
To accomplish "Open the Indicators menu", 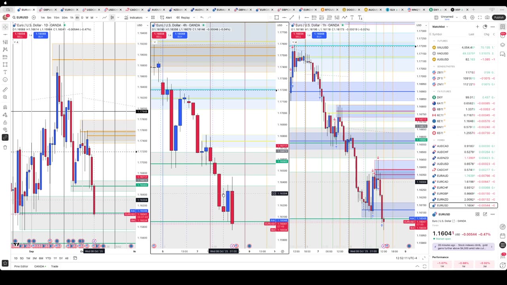I will pos(133,17).
